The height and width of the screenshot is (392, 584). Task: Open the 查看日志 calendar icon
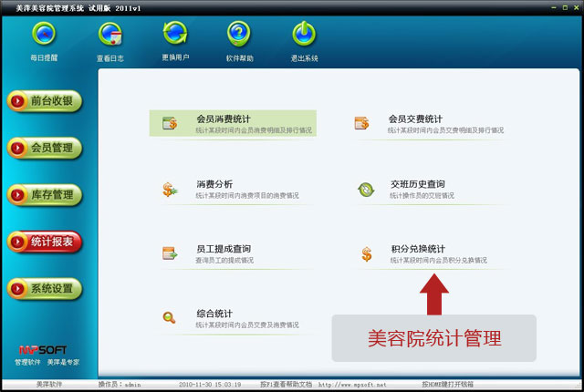pyautogui.click(x=110, y=35)
